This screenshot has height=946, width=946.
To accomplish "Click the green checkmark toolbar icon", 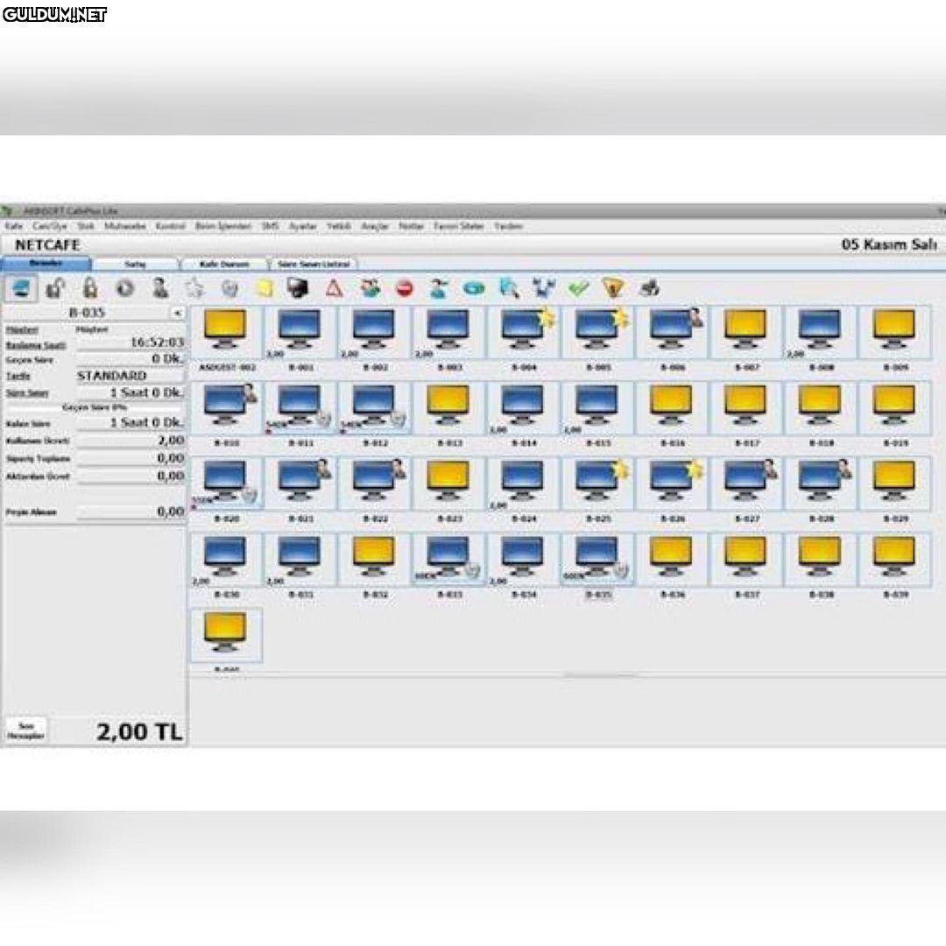I will (578, 287).
